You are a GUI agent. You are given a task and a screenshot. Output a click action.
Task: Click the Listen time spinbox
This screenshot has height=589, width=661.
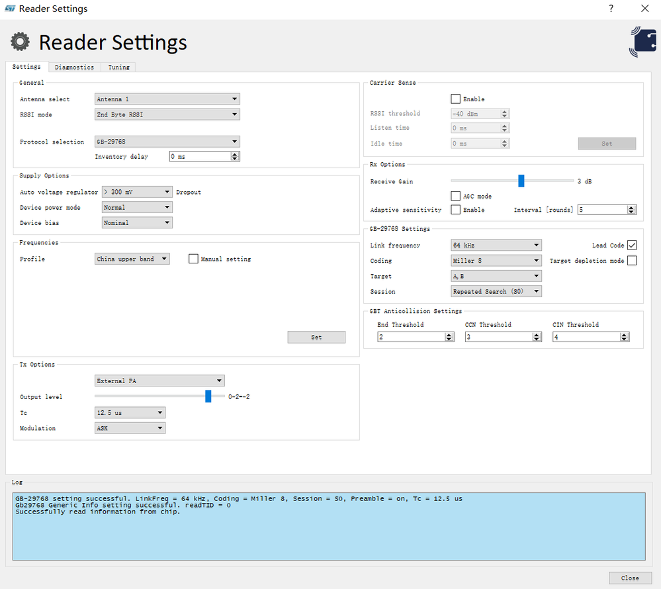point(480,128)
